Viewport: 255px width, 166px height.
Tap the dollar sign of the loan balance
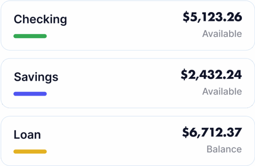pos(186,132)
